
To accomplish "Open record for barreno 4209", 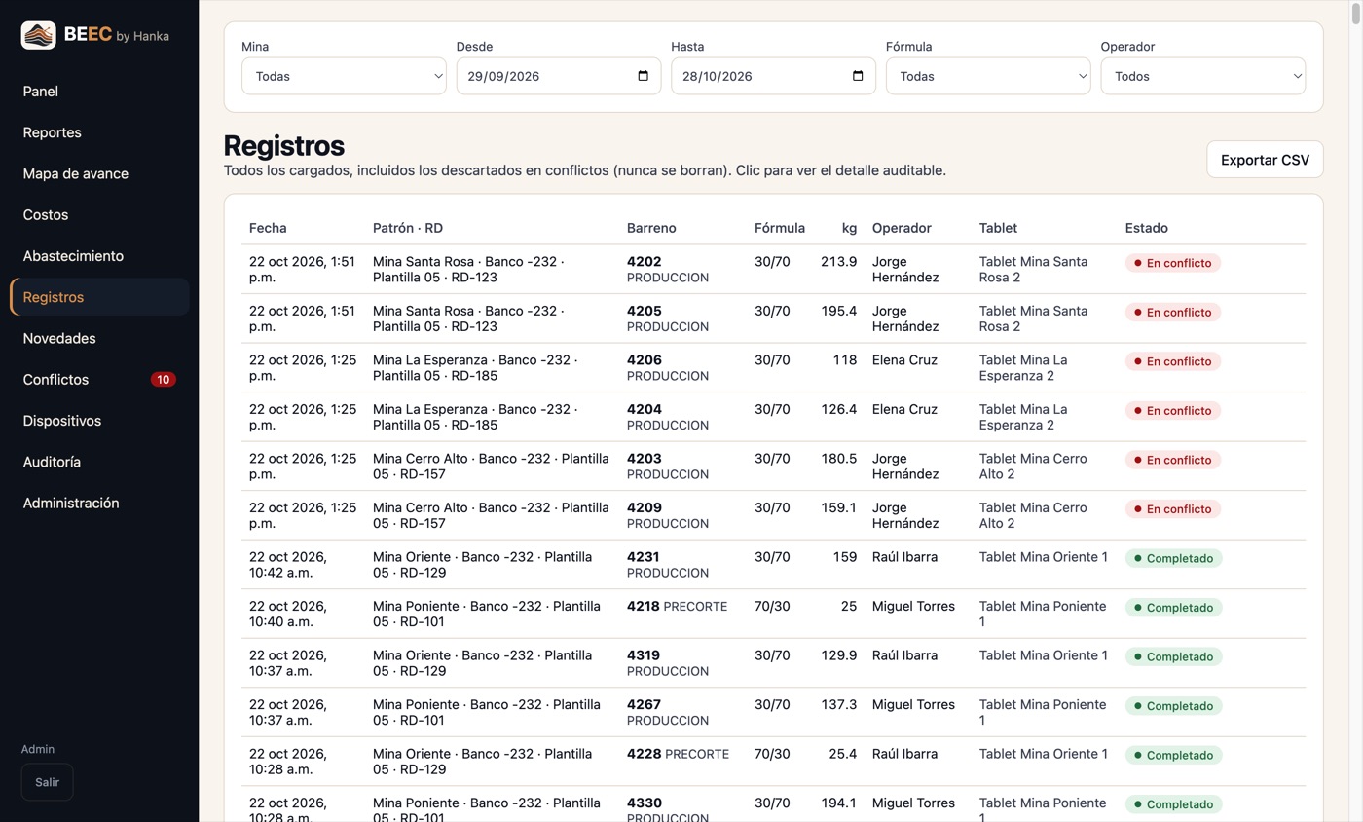I will click(774, 515).
